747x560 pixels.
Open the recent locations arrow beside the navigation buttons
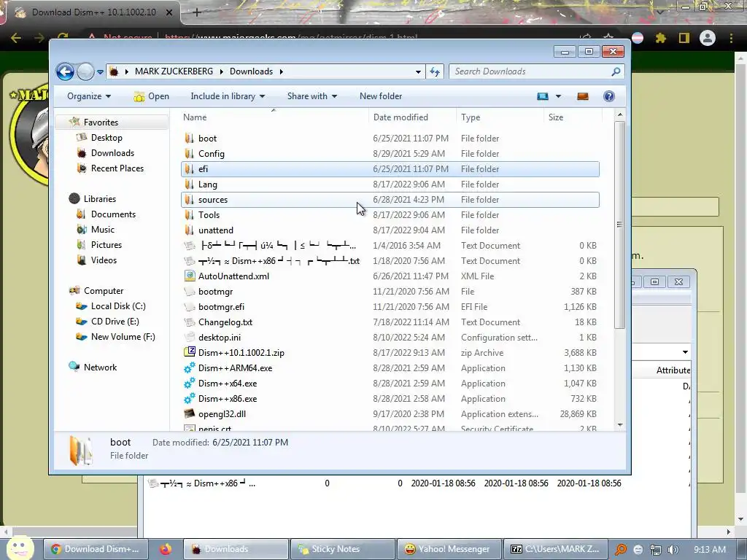tap(100, 72)
